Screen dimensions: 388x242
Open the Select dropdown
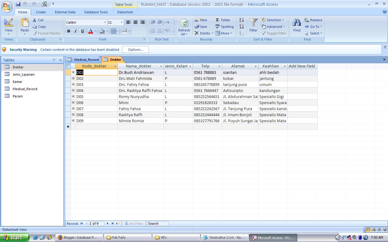click(314, 33)
